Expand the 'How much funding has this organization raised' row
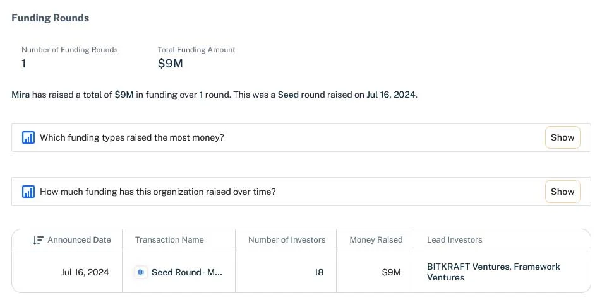Viewport: 602px width, 305px height. (301, 192)
